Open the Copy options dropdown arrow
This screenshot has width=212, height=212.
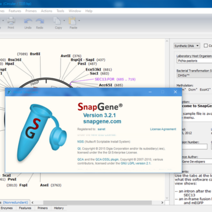click(64, 21)
